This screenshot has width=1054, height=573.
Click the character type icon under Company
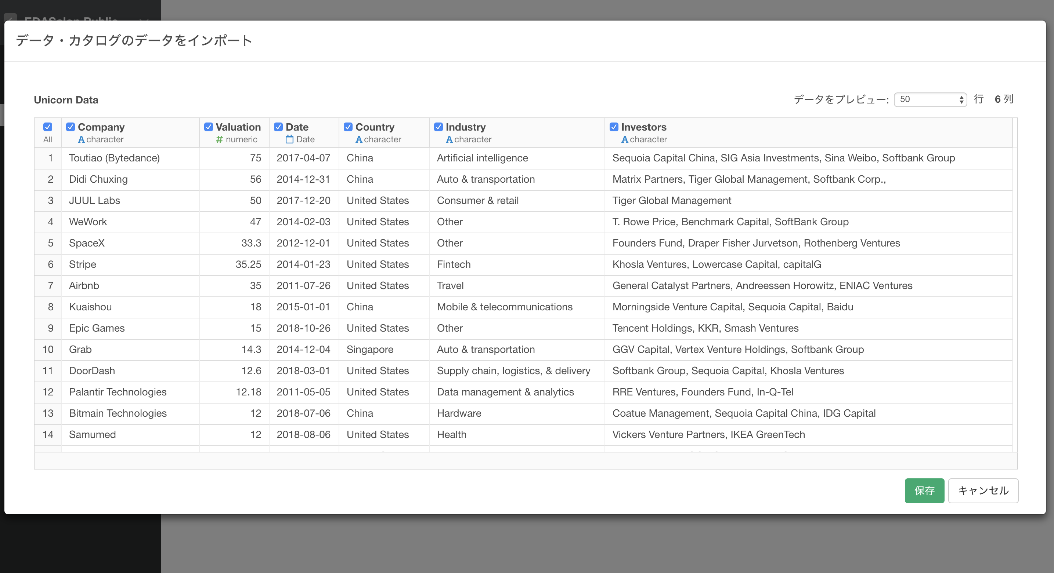pyautogui.click(x=81, y=139)
